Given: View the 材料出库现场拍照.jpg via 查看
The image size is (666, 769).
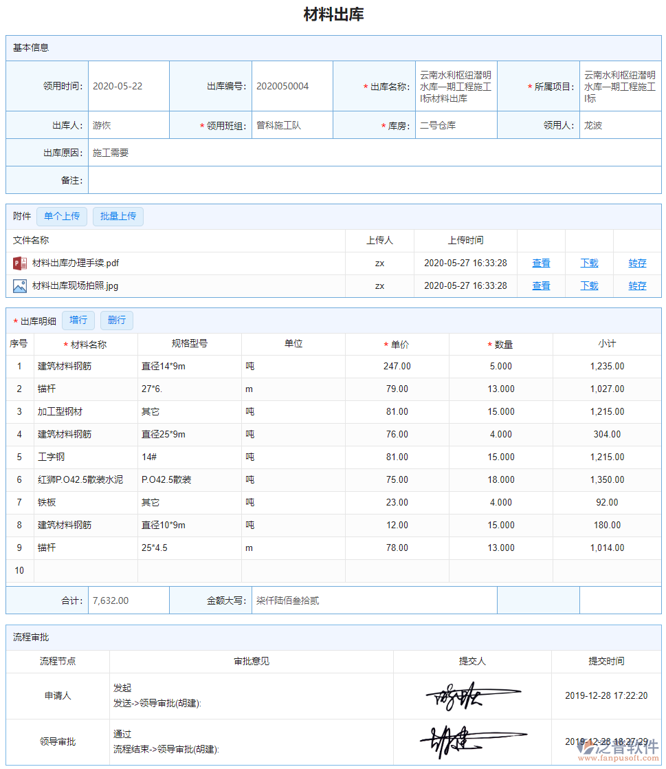Looking at the screenshot, I should (541, 286).
